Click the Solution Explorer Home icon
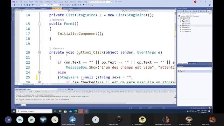This screenshot has width=224, height=126. (x=183, y=11)
